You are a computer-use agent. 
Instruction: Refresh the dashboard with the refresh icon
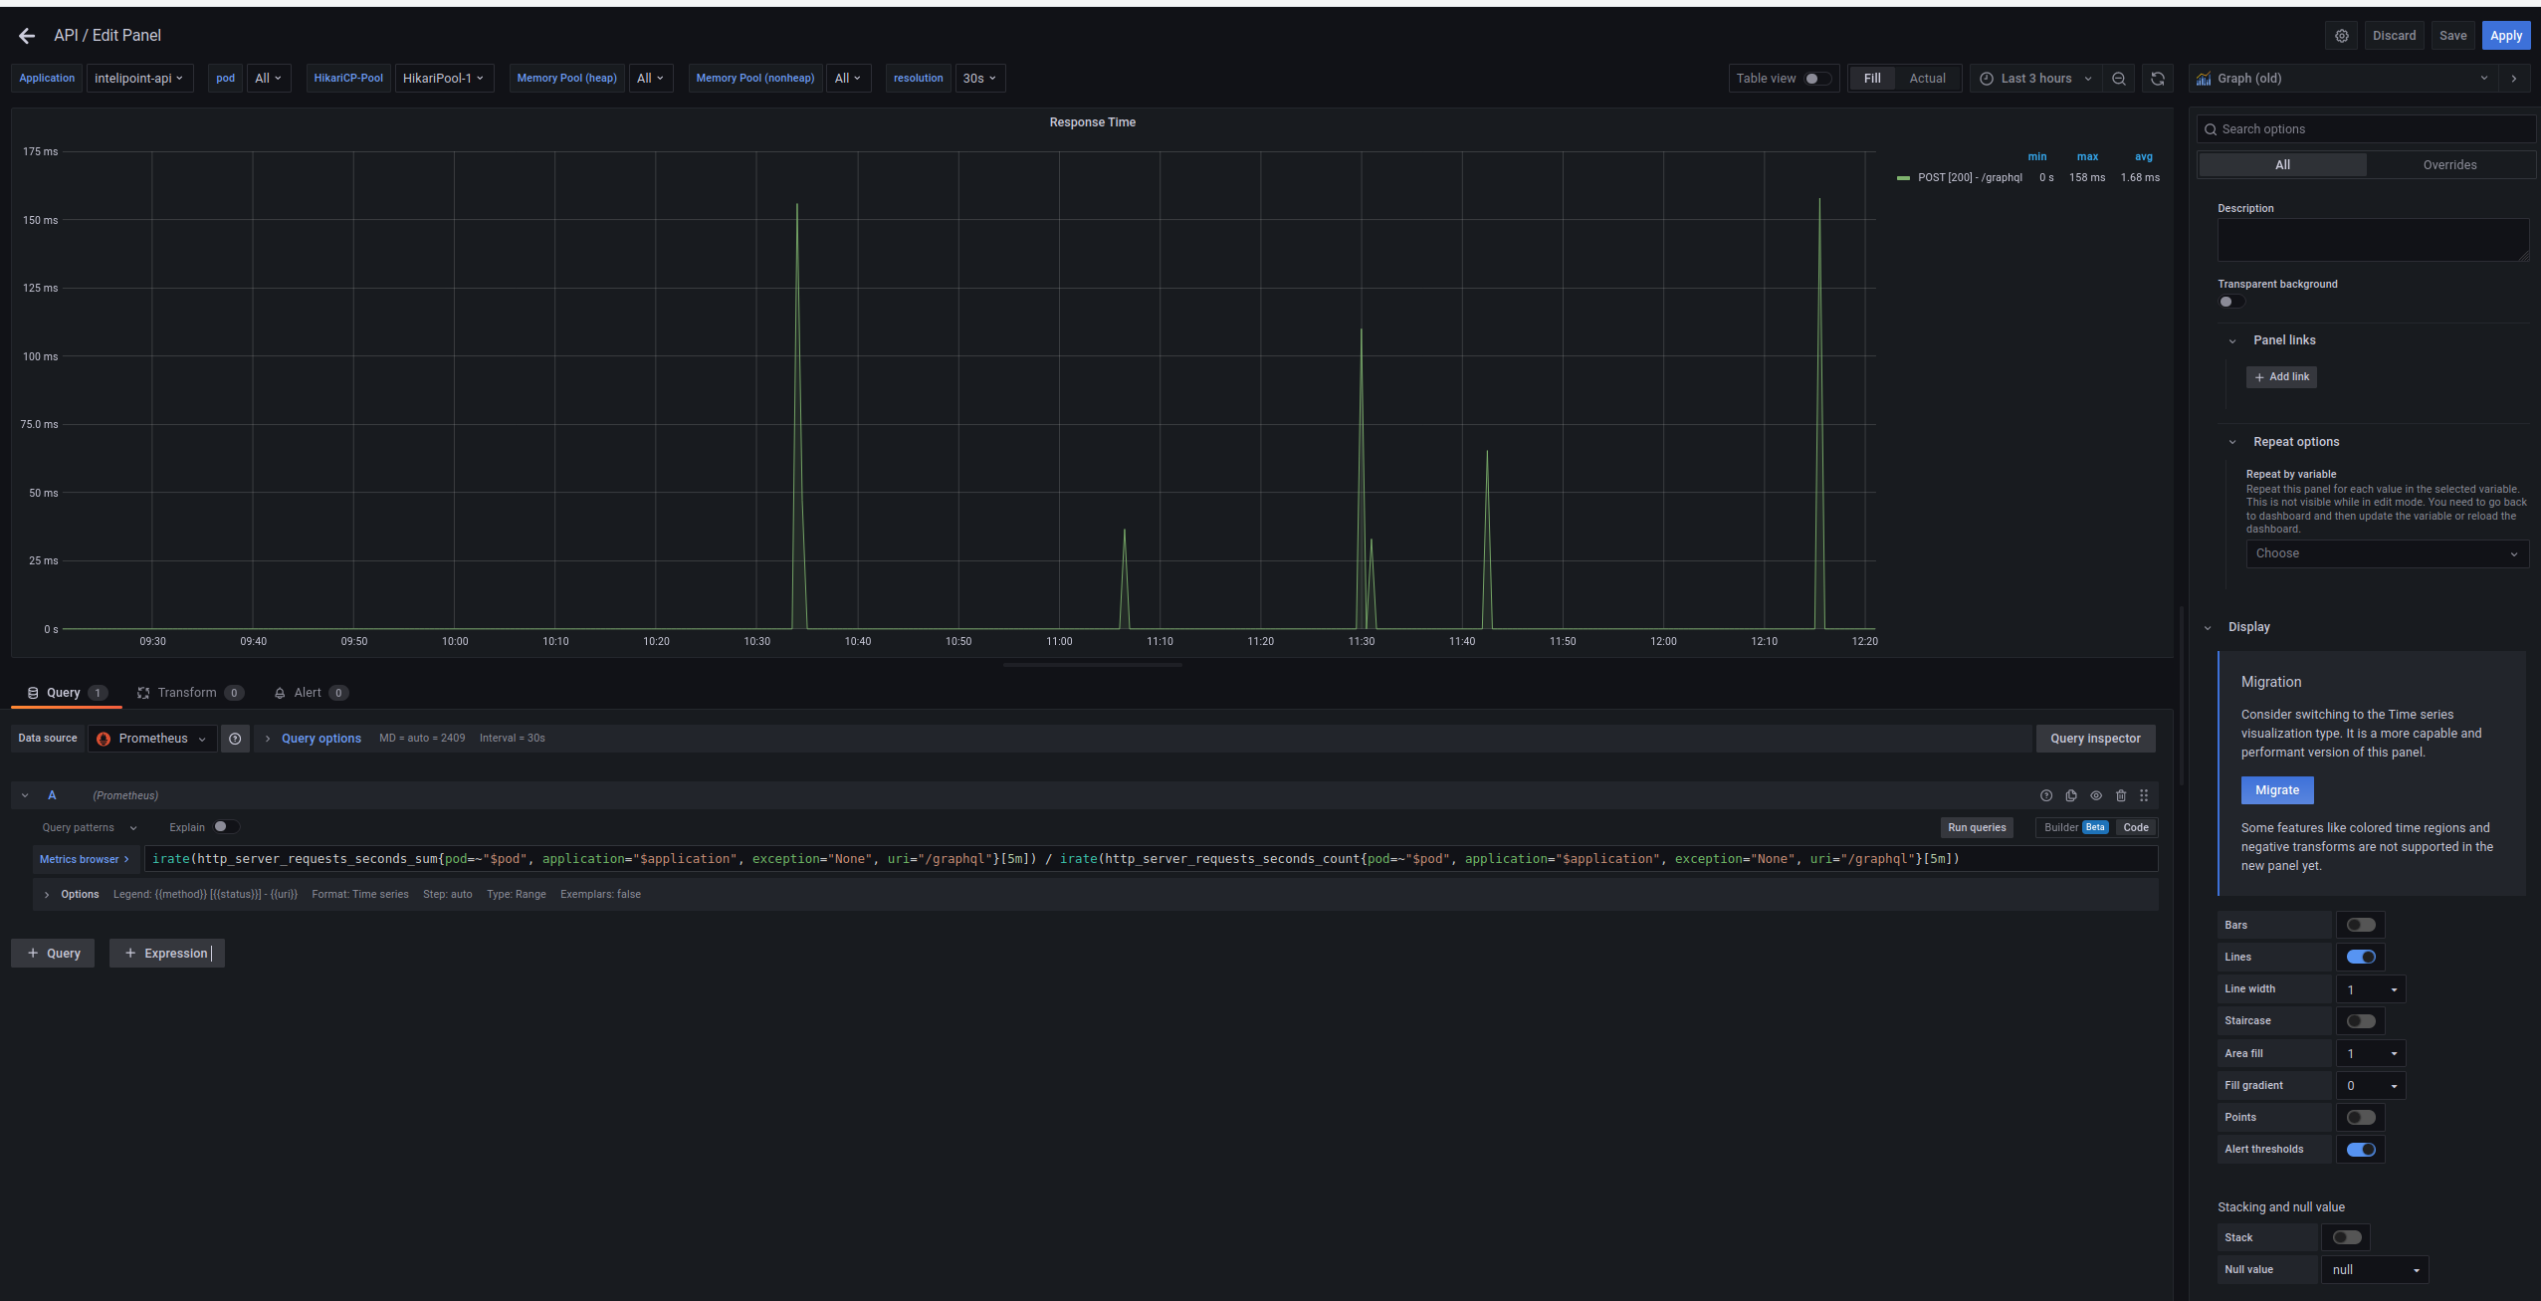coord(2156,78)
